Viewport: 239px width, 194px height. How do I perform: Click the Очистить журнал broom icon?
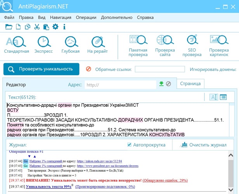click(x=184, y=145)
